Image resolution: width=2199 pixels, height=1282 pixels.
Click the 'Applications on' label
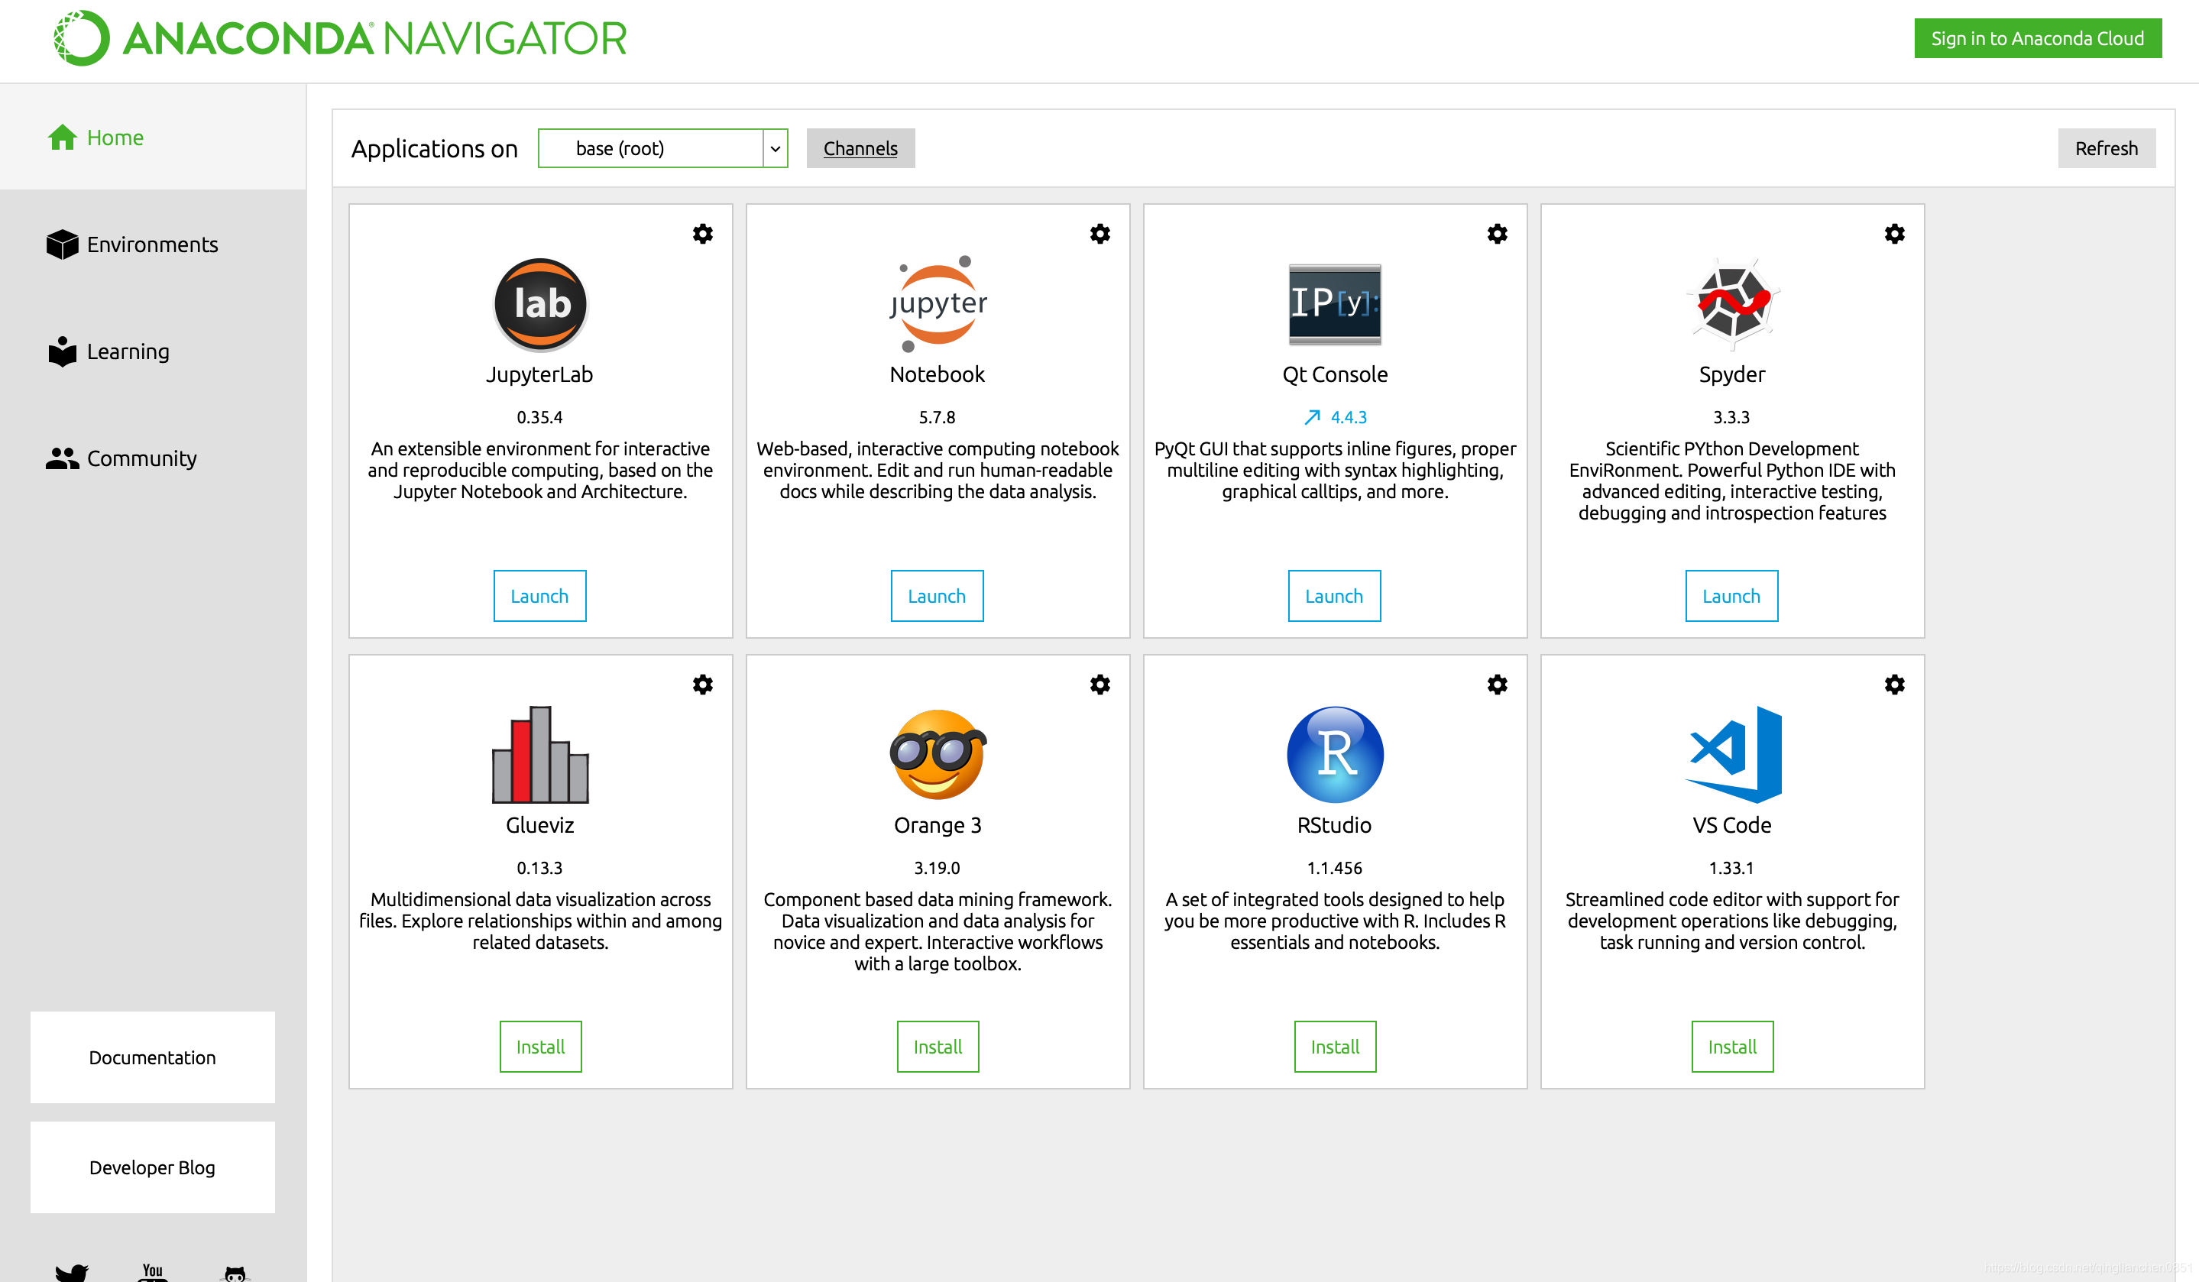435,148
